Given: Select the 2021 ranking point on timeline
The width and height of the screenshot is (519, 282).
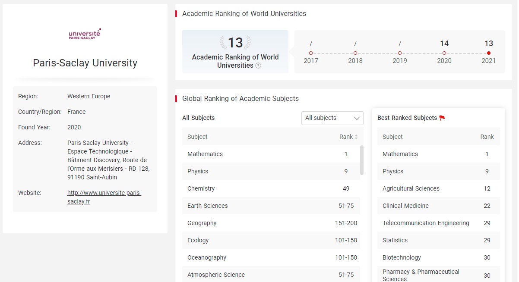Looking at the screenshot, I should [x=488, y=53].
